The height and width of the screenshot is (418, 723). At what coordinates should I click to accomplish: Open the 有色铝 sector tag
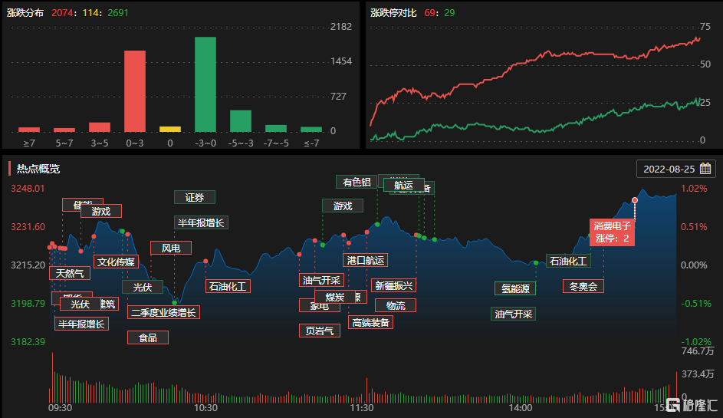pyautogui.click(x=357, y=182)
